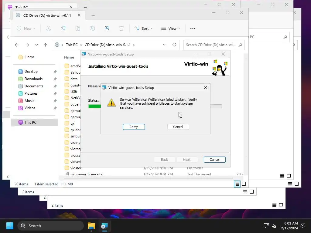Image resolution: width=311 pixels, height=233 pixels.
Task: Switch to large icons view in front Explorer
Action: (244, 184)
